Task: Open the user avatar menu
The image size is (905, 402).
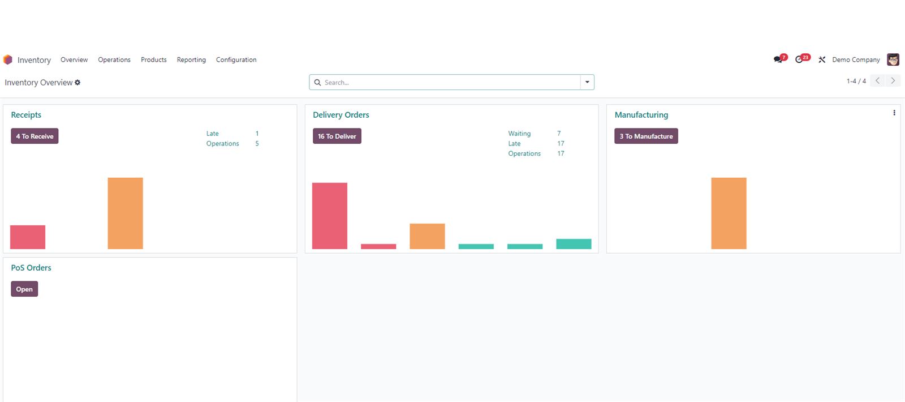Action: pyautogui.click(x=893, y=59)
